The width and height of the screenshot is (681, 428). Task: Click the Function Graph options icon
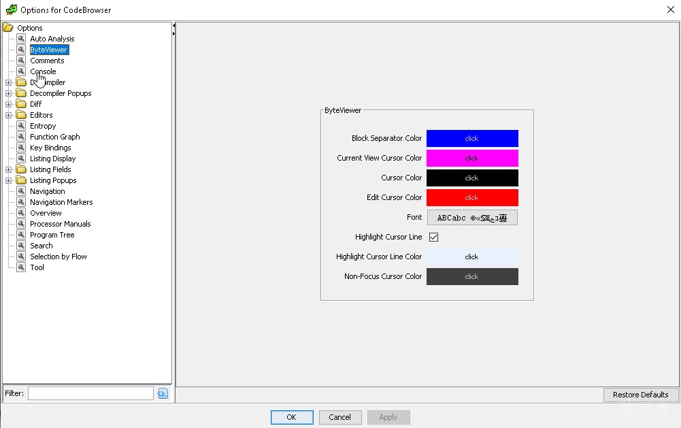click(21, 137)
